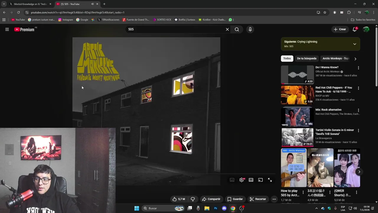378x213 pixels.
Task: Select the Arctic Monkeys topic chip
Action: click(x=335, y=59)
